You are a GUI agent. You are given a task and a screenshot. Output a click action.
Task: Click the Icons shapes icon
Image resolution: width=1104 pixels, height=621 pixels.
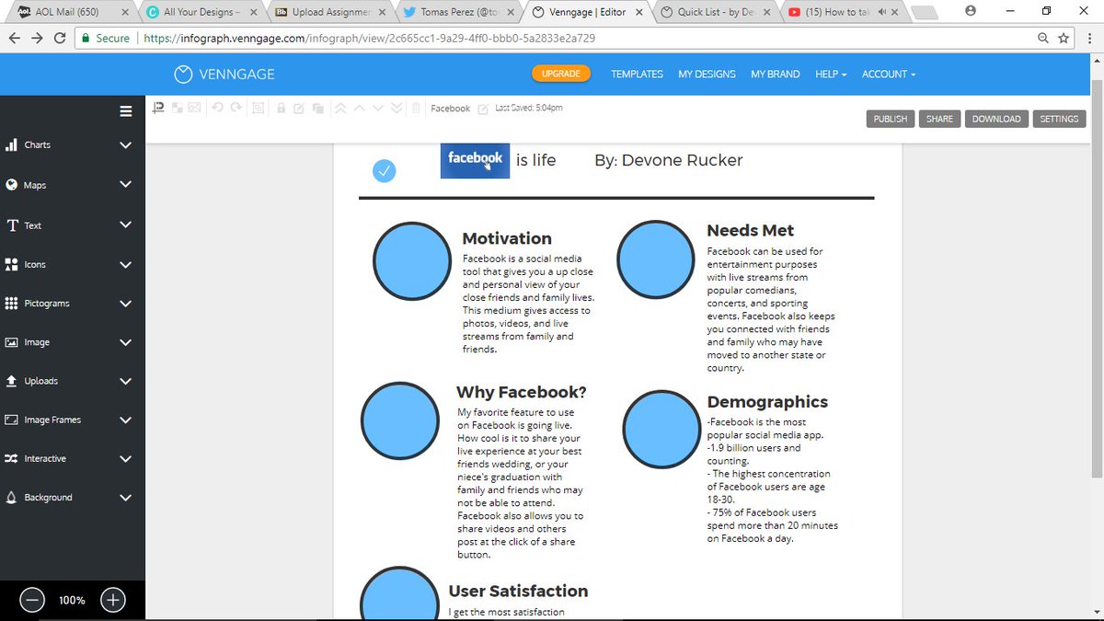pyautogui.click(x=12, y=264)
